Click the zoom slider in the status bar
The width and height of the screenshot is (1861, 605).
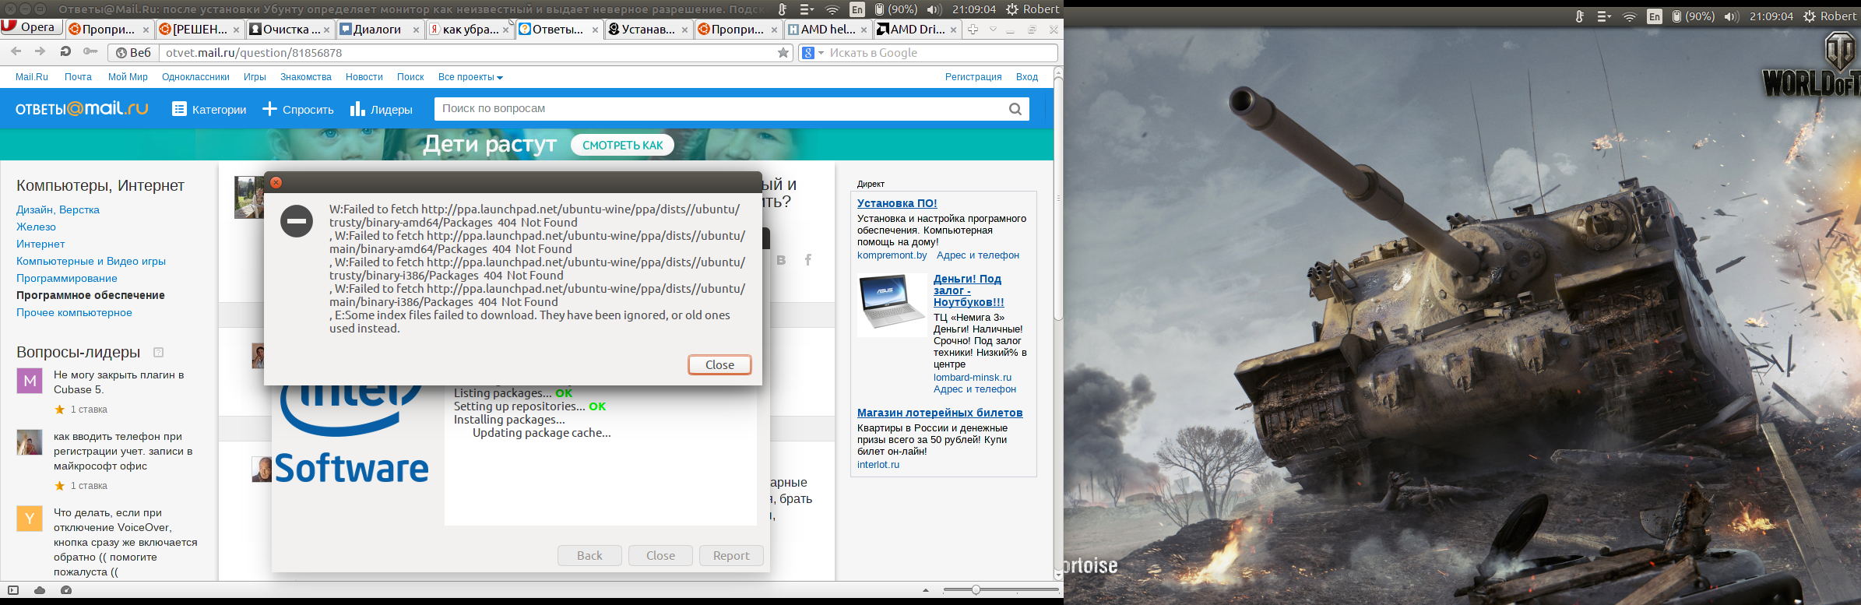click(976, 590)
